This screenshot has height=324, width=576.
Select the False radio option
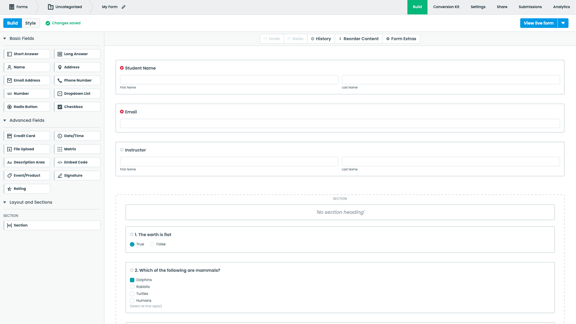coord(152,244)
